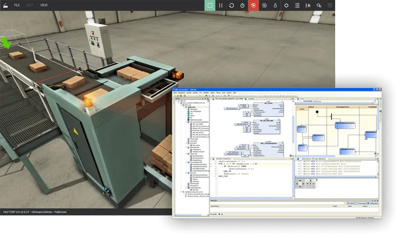Select MainTask in the device tree
Viewport: 399px width, 237px height.
pos(195,190)
